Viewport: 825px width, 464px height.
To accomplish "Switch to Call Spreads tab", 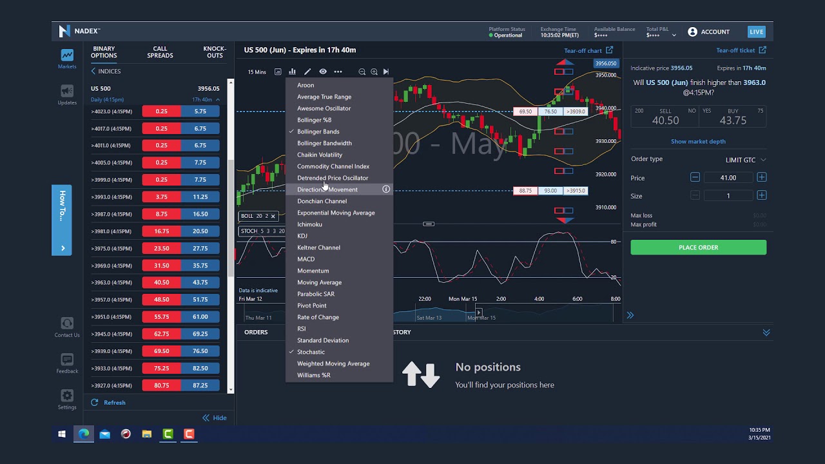I will point(160,52).
